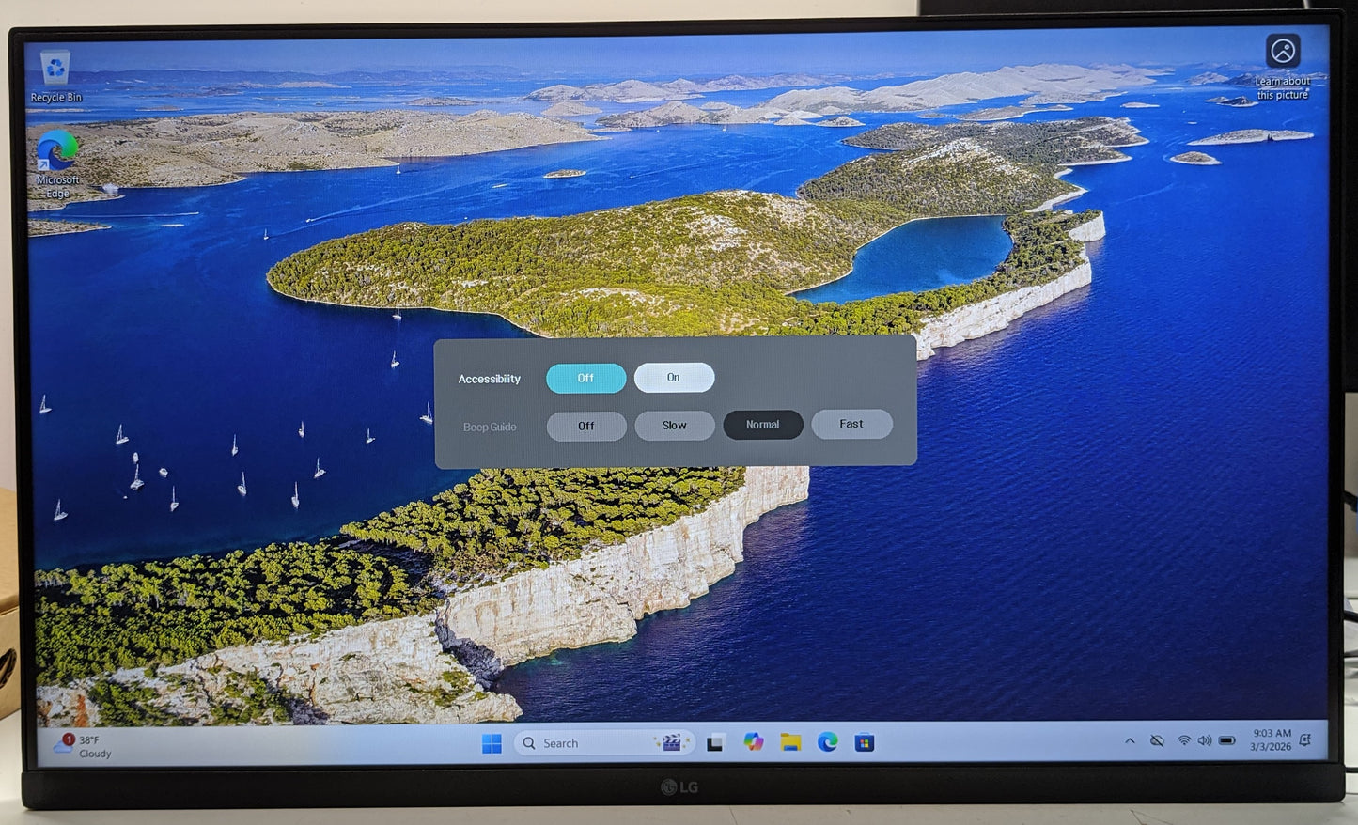Click the Wi-Fi network tray icon

(1184, 741)
